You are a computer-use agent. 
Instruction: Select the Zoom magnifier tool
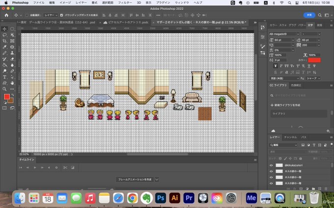(4, 89)
